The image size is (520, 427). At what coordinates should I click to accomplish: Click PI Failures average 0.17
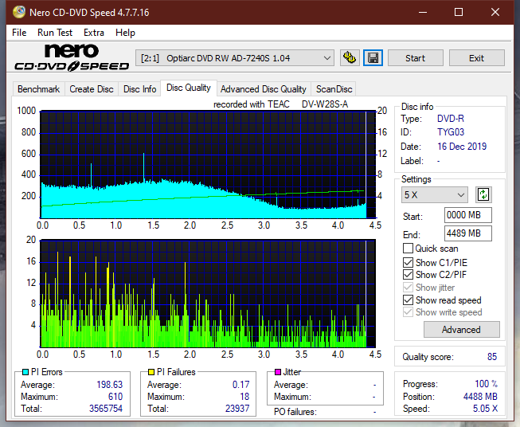click(240, 385)
